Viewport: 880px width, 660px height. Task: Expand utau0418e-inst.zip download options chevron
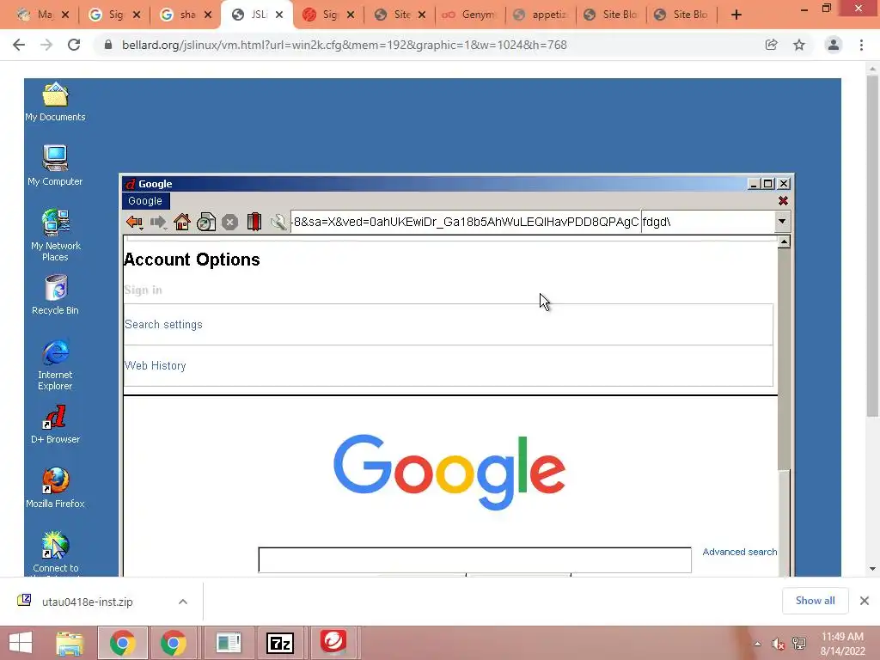pos(183,602)
